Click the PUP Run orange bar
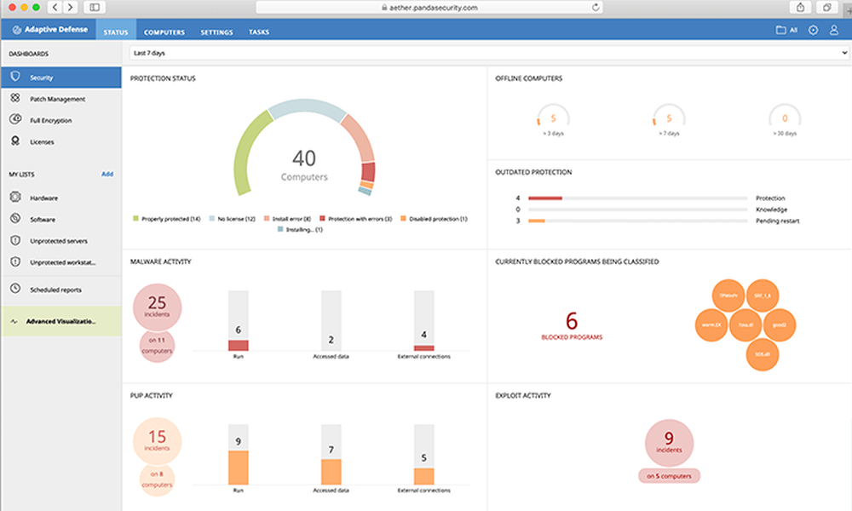The height and width of the screenshot is (511, 852). point(238,468)
